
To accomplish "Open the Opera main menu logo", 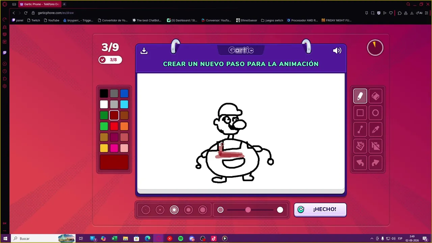I will [x=5, y=4].
